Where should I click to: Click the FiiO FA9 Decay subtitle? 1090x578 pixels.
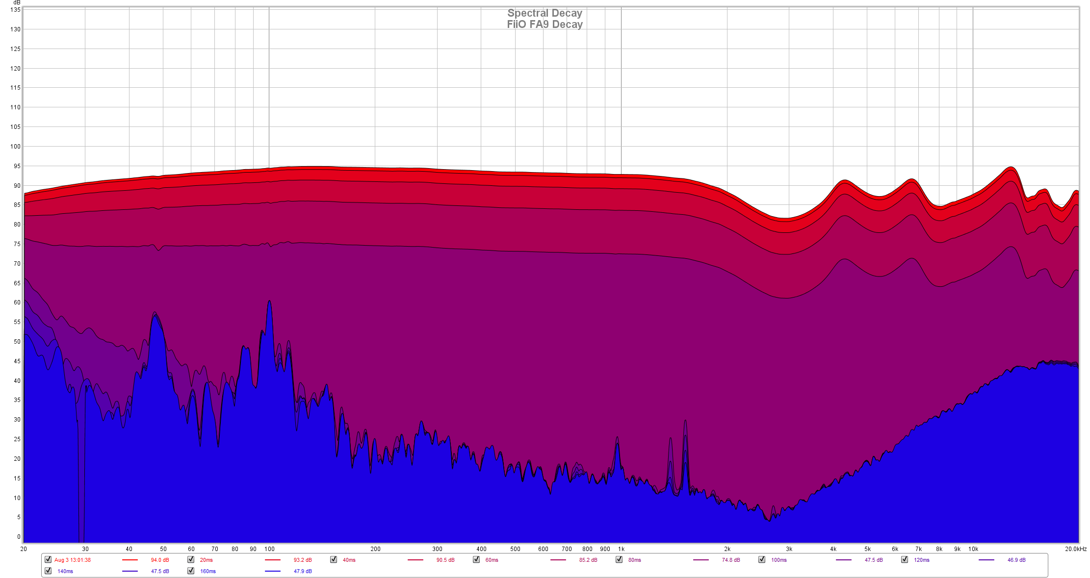point(545,25)
